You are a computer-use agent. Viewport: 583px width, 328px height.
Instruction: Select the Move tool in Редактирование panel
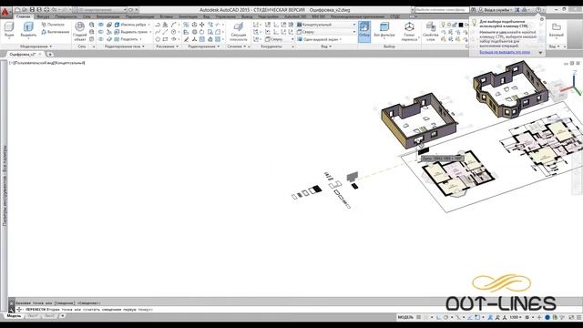coord(202,25)
